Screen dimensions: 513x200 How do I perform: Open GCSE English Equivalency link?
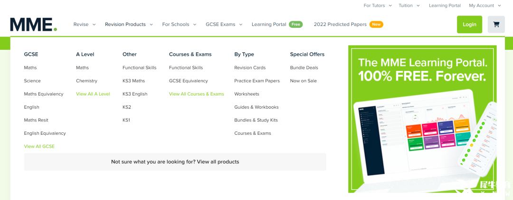point(45,133)
